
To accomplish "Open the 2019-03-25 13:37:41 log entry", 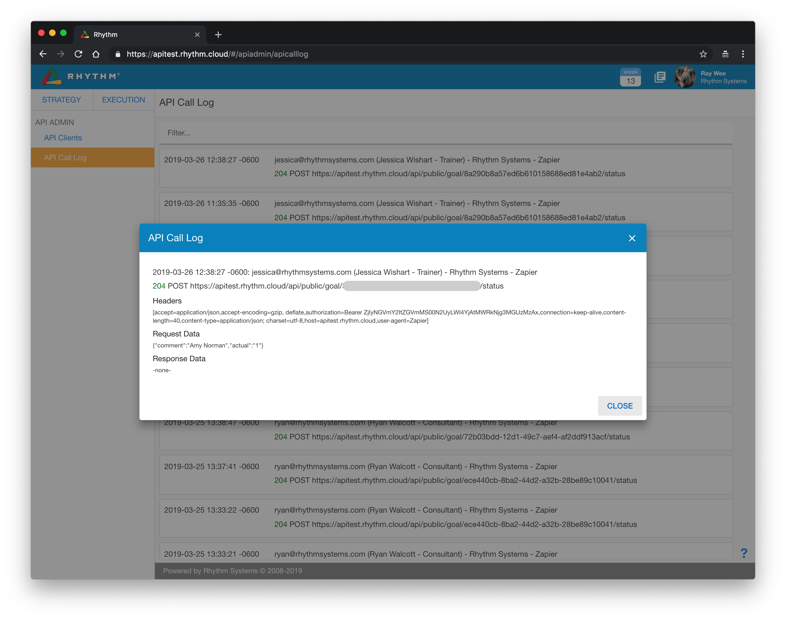I will tap(446, 474).
